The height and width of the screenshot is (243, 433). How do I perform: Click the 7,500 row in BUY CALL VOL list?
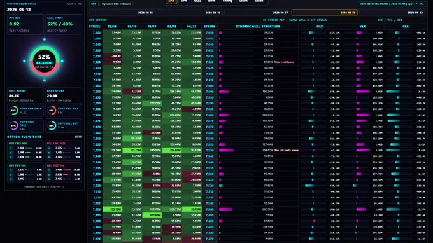click(x=25, y=152)
